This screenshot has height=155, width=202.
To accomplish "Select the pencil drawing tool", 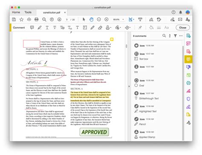I will click(x=92, y=27).
